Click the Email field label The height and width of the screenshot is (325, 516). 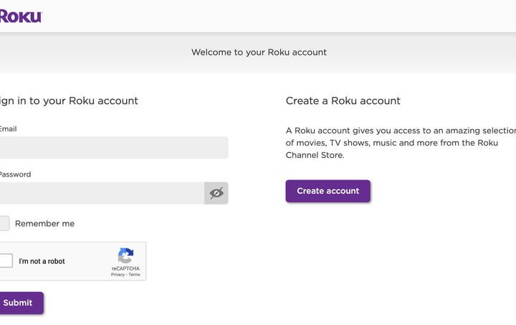pos(8,129)
